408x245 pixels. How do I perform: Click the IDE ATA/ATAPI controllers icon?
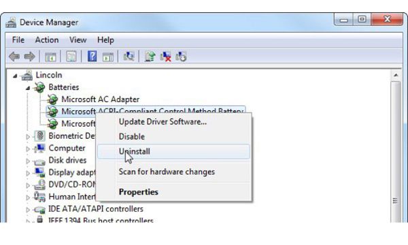pos(39,210)
